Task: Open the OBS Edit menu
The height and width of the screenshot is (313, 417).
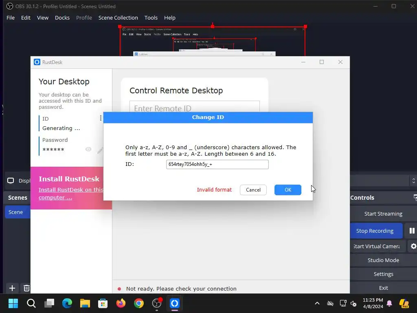Action: [x=26, y=18]
